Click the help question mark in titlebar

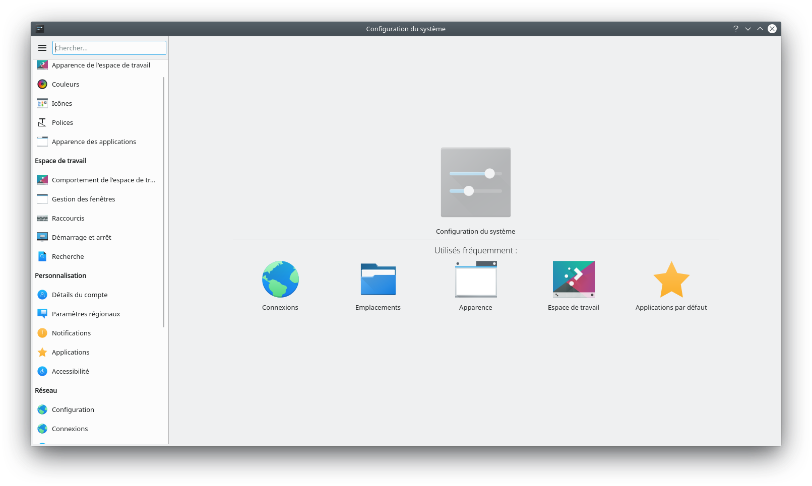(736, 29)
